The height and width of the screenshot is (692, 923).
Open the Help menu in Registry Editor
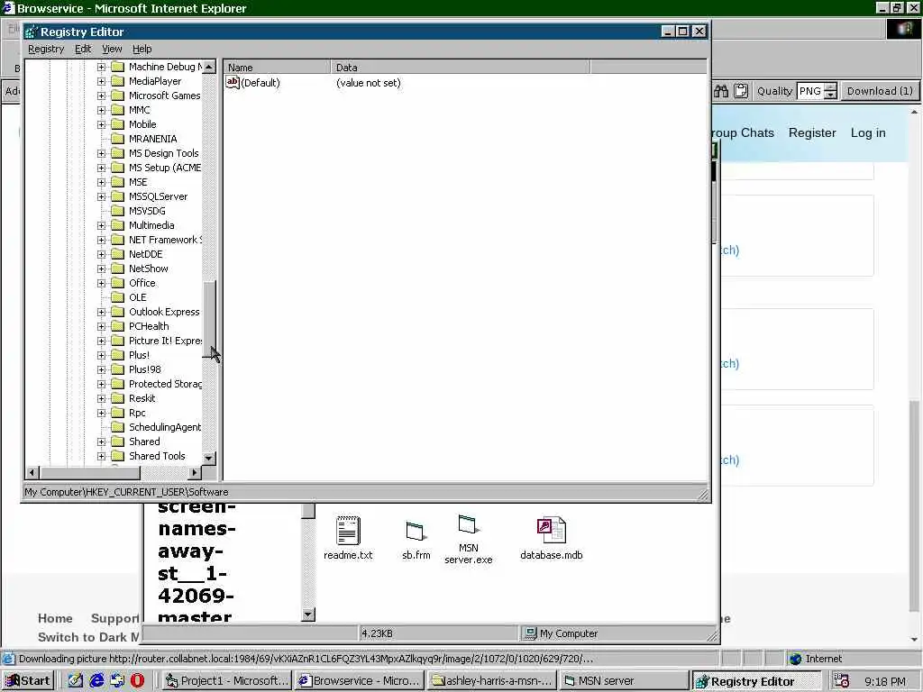(142, 49)
